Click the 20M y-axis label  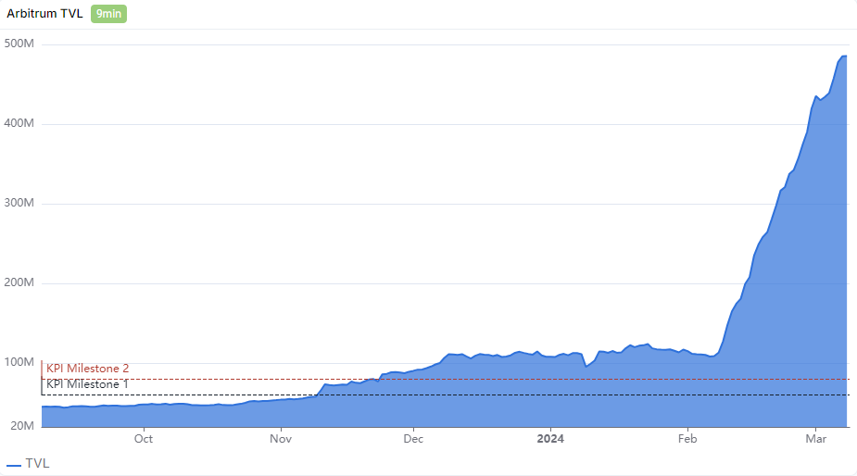22,426
